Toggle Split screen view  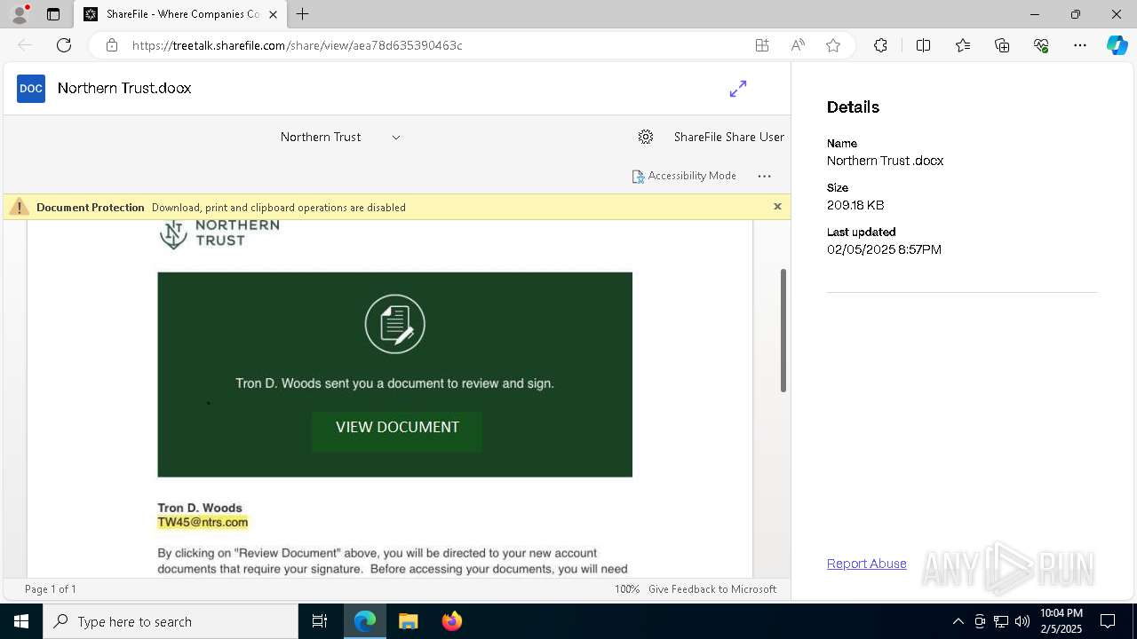(923, 45)
